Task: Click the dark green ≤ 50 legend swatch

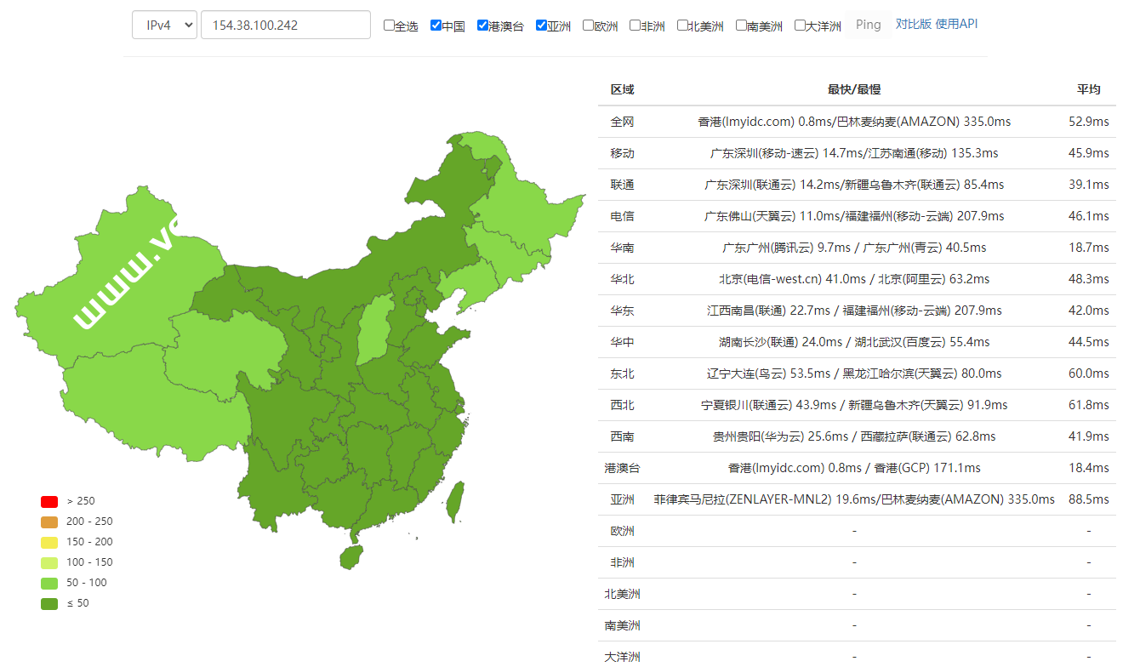Action: tap(49, 603)
